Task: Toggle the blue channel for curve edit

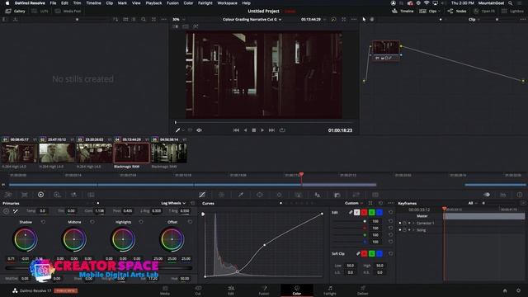Action: coord(379,212)
